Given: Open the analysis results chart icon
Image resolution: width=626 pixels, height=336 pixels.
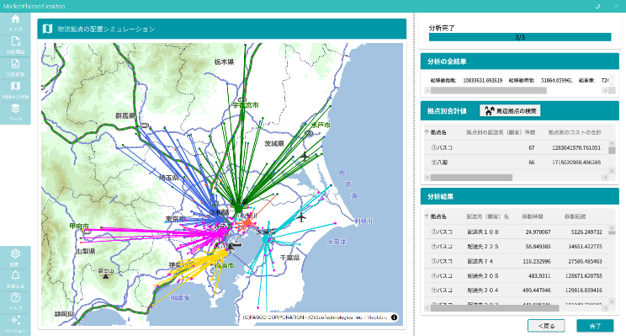Looking at the screenshot, I should [x=15, y=68].
